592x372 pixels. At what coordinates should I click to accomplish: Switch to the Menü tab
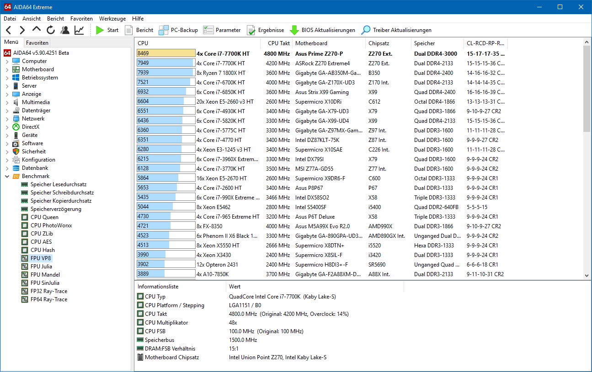11,42
